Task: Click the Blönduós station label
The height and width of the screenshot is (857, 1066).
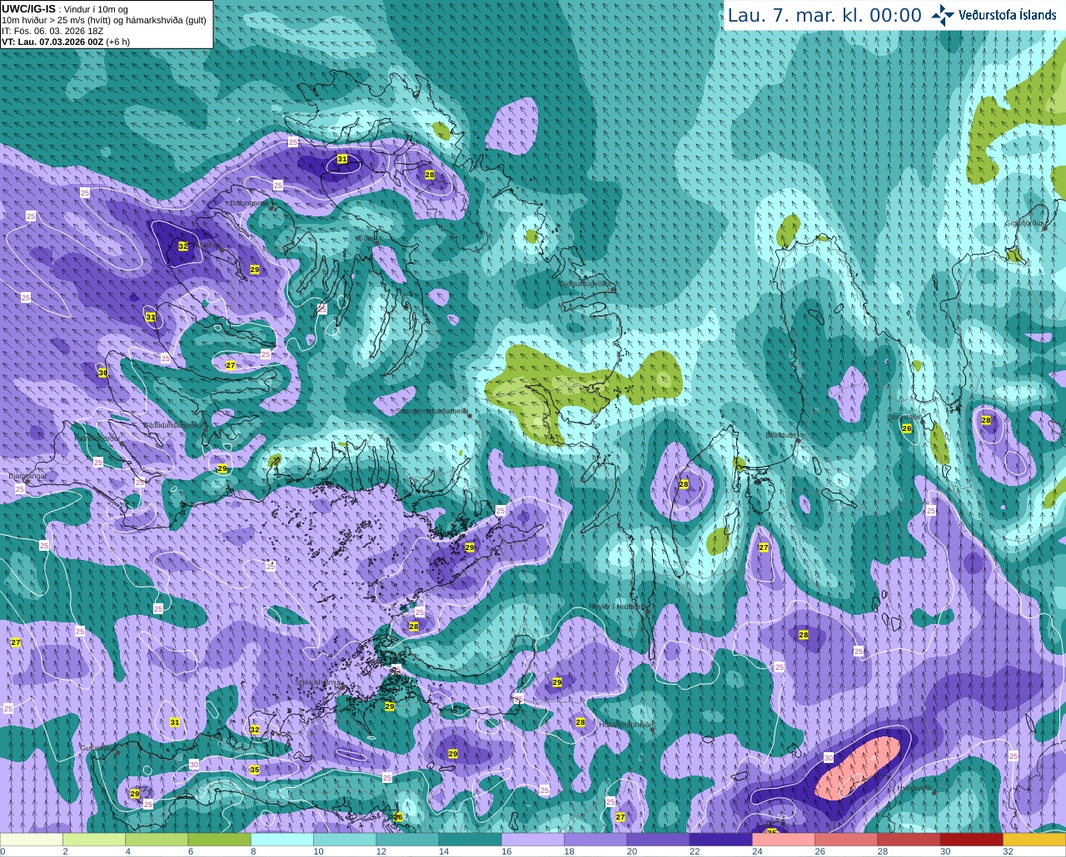Action: coord(781,435)
